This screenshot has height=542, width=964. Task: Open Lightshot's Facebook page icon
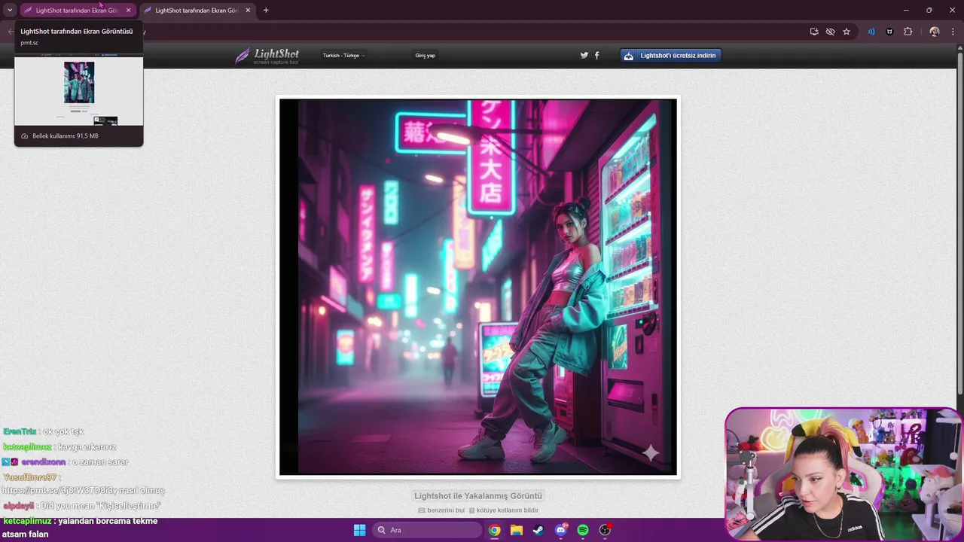597,55
